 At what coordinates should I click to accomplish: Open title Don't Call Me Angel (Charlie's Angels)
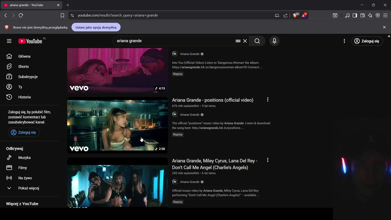pyautogui.click(x=215, y=164)
